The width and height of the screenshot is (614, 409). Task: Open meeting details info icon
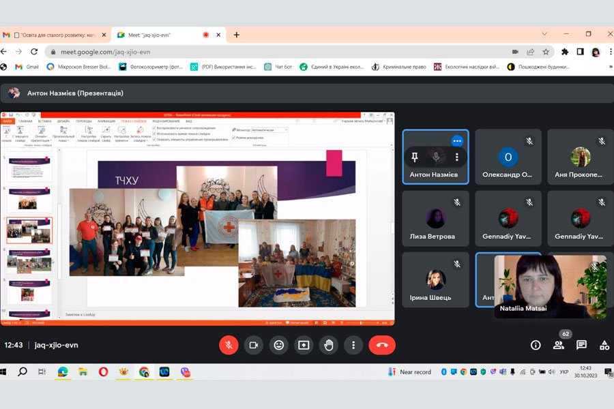tap(536, 345)
